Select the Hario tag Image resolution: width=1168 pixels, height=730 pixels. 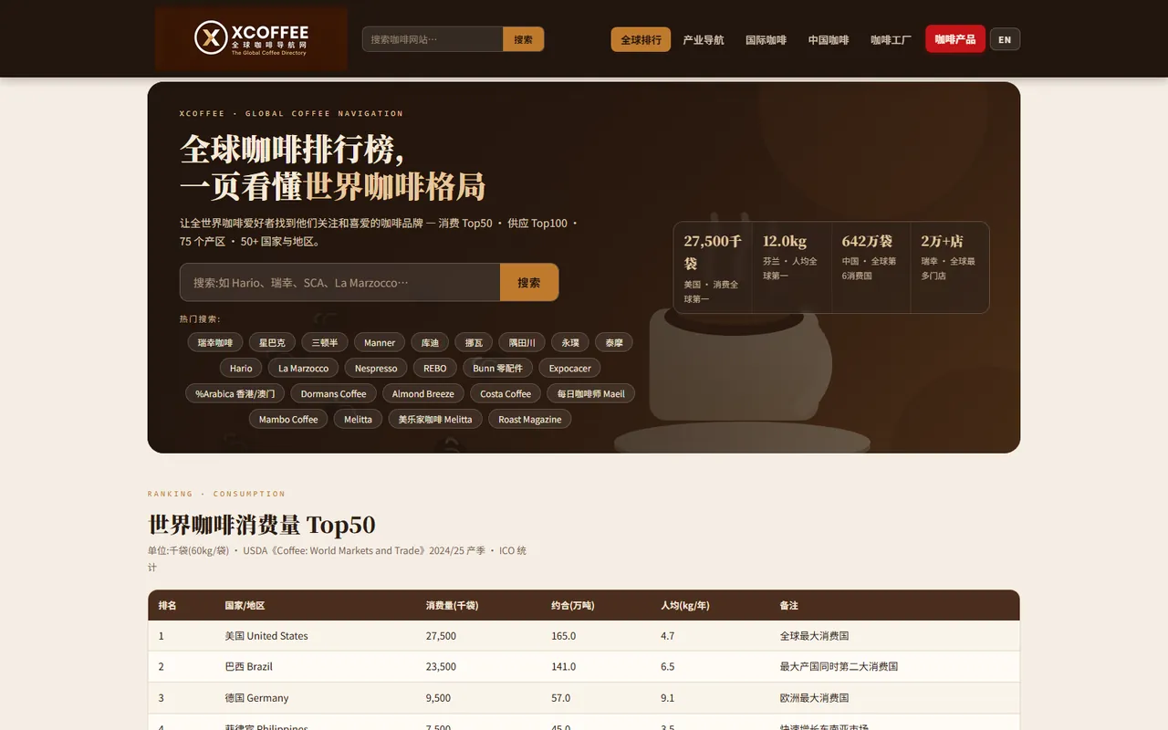click(x=241, y=368)
